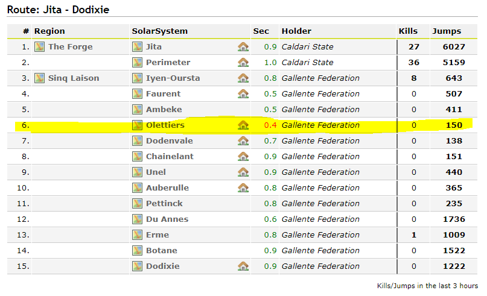
Task: Click the 1736 jumps value for Du Annes
Action: tap(454, 219)
